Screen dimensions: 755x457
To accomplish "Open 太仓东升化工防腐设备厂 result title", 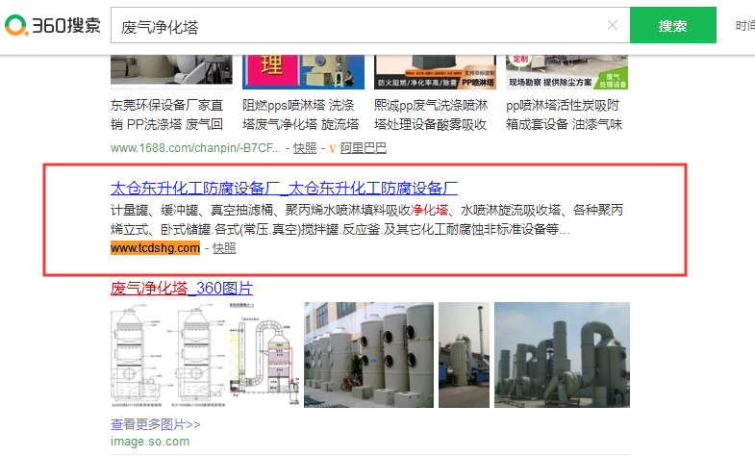I will coord(284,188).
